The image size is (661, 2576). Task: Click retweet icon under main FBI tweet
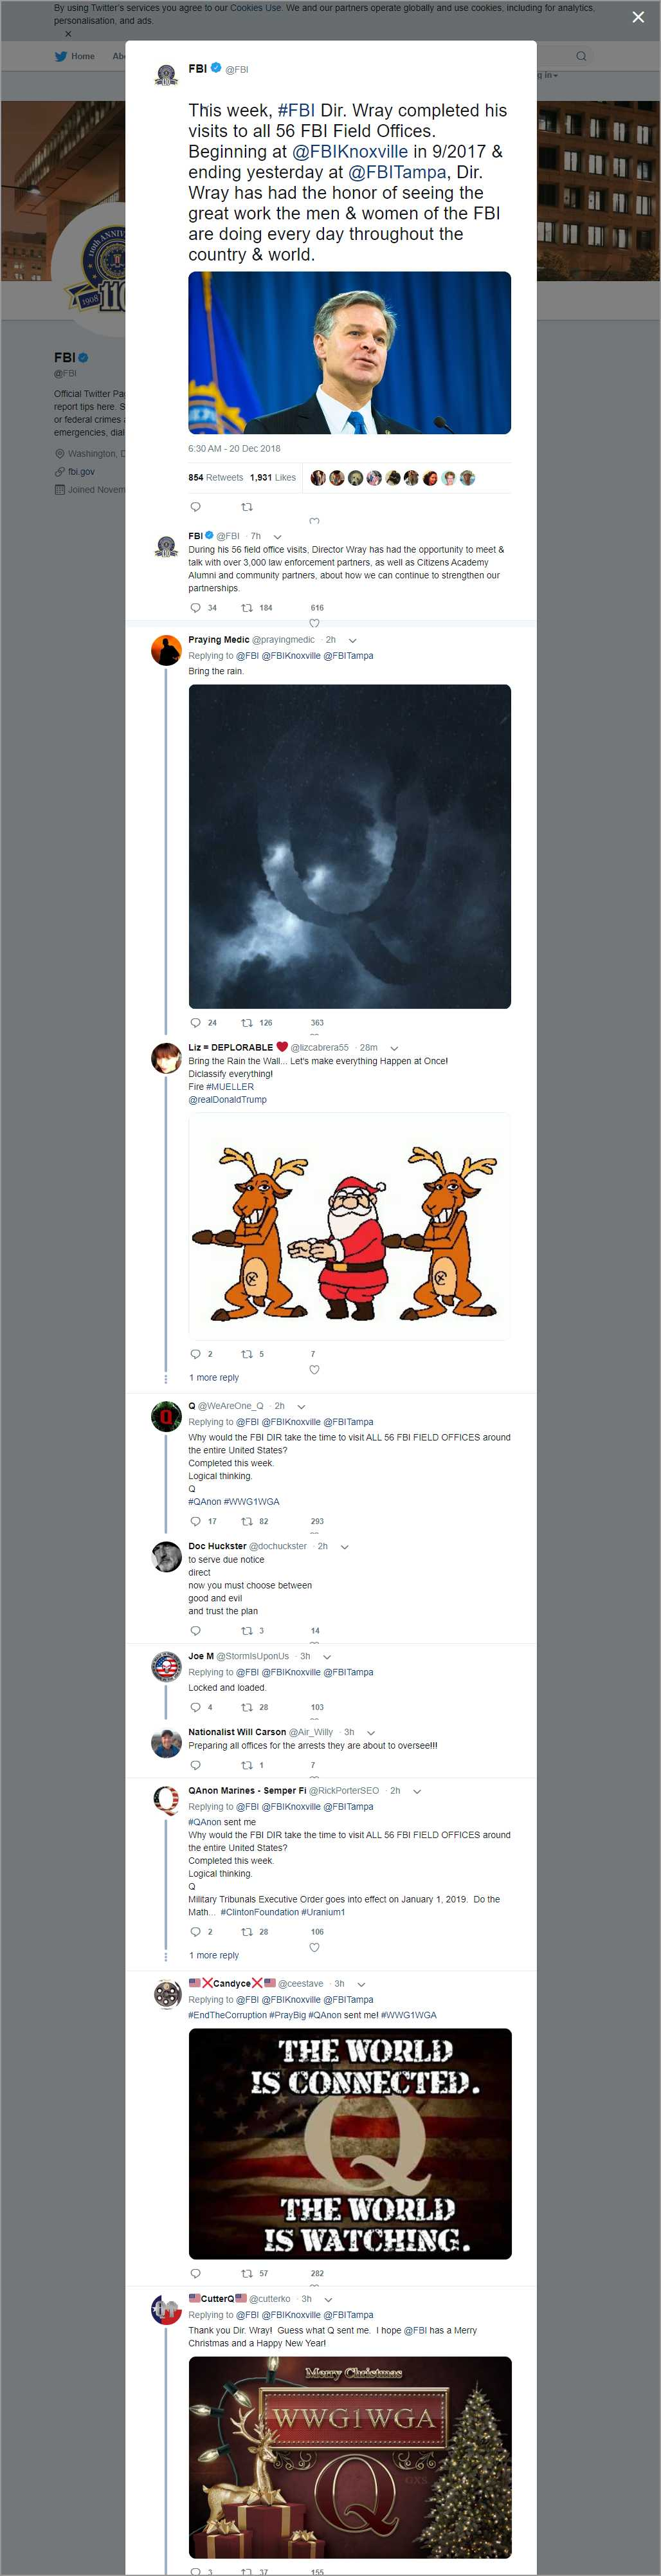pyautogui.click(x=247, y=507)
